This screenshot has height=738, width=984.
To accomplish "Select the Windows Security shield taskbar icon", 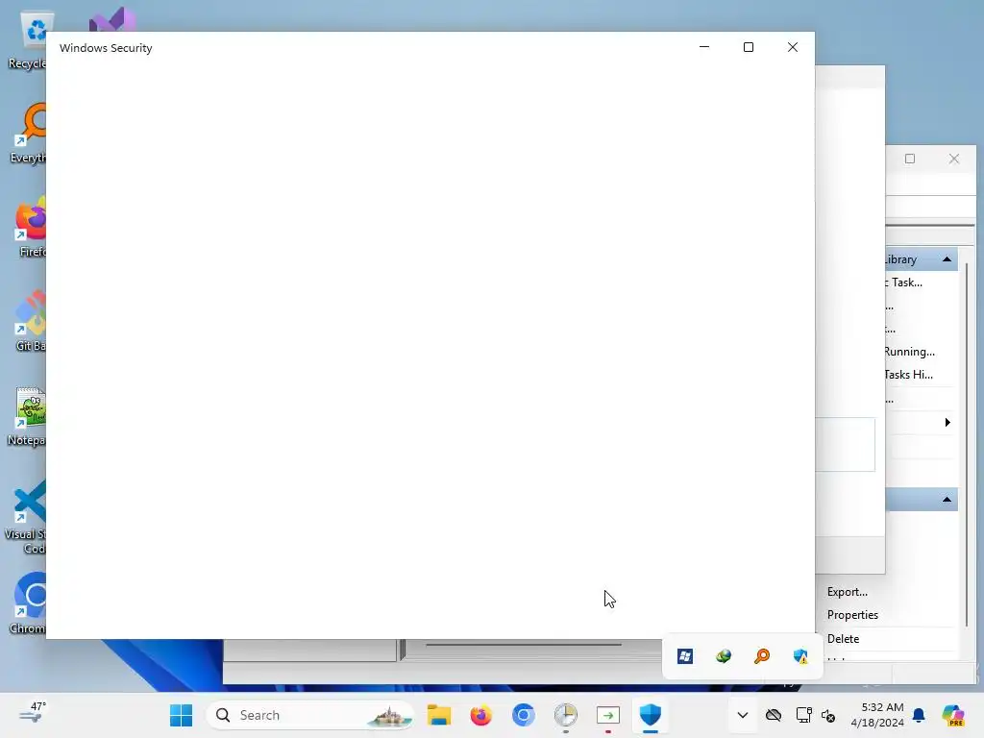I will tap(651, 715).
